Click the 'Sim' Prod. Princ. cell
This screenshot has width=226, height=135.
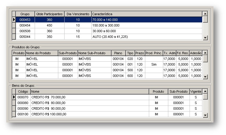click(x=154, y=64)
